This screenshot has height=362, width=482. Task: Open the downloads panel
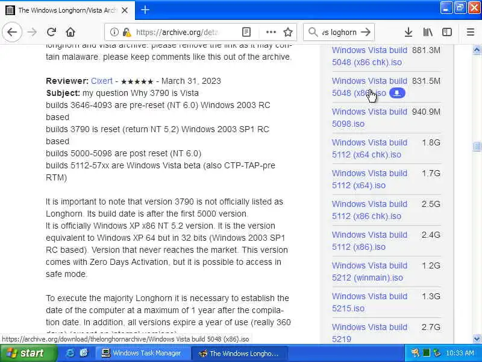[x=408, y=32]
